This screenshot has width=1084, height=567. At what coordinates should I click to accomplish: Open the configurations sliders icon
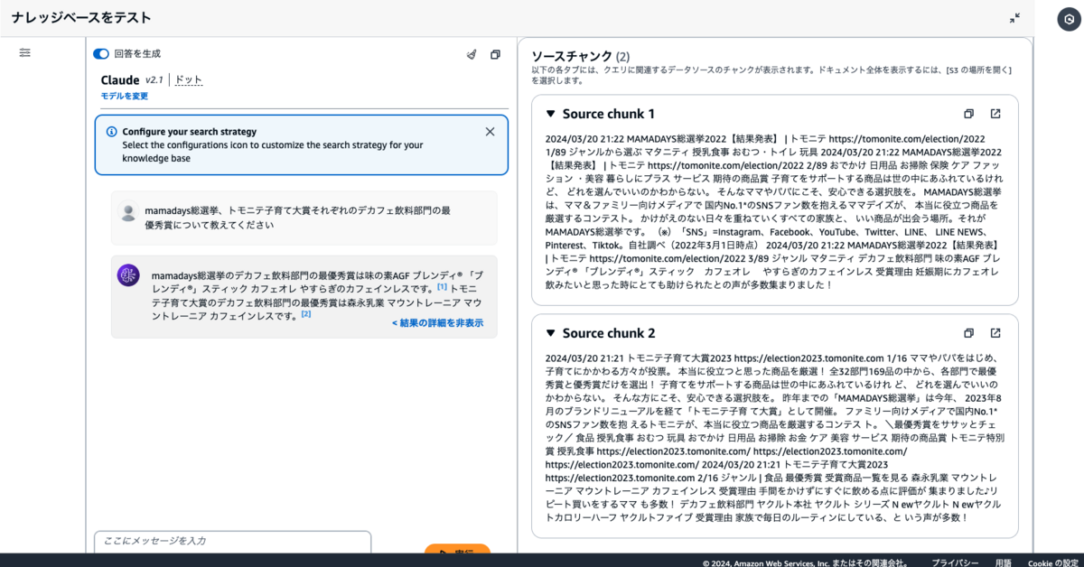[x=25, y=53]
